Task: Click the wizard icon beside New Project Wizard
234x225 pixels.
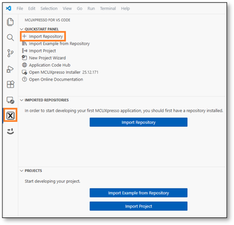Action: (25, 58)
